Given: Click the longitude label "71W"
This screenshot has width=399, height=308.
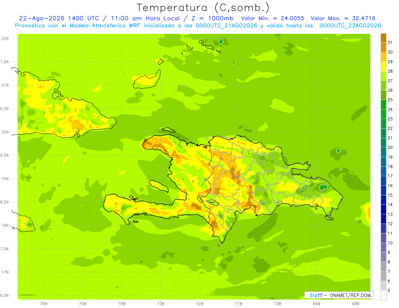Looking at the screenshot, I should click(x=238, y=303).
